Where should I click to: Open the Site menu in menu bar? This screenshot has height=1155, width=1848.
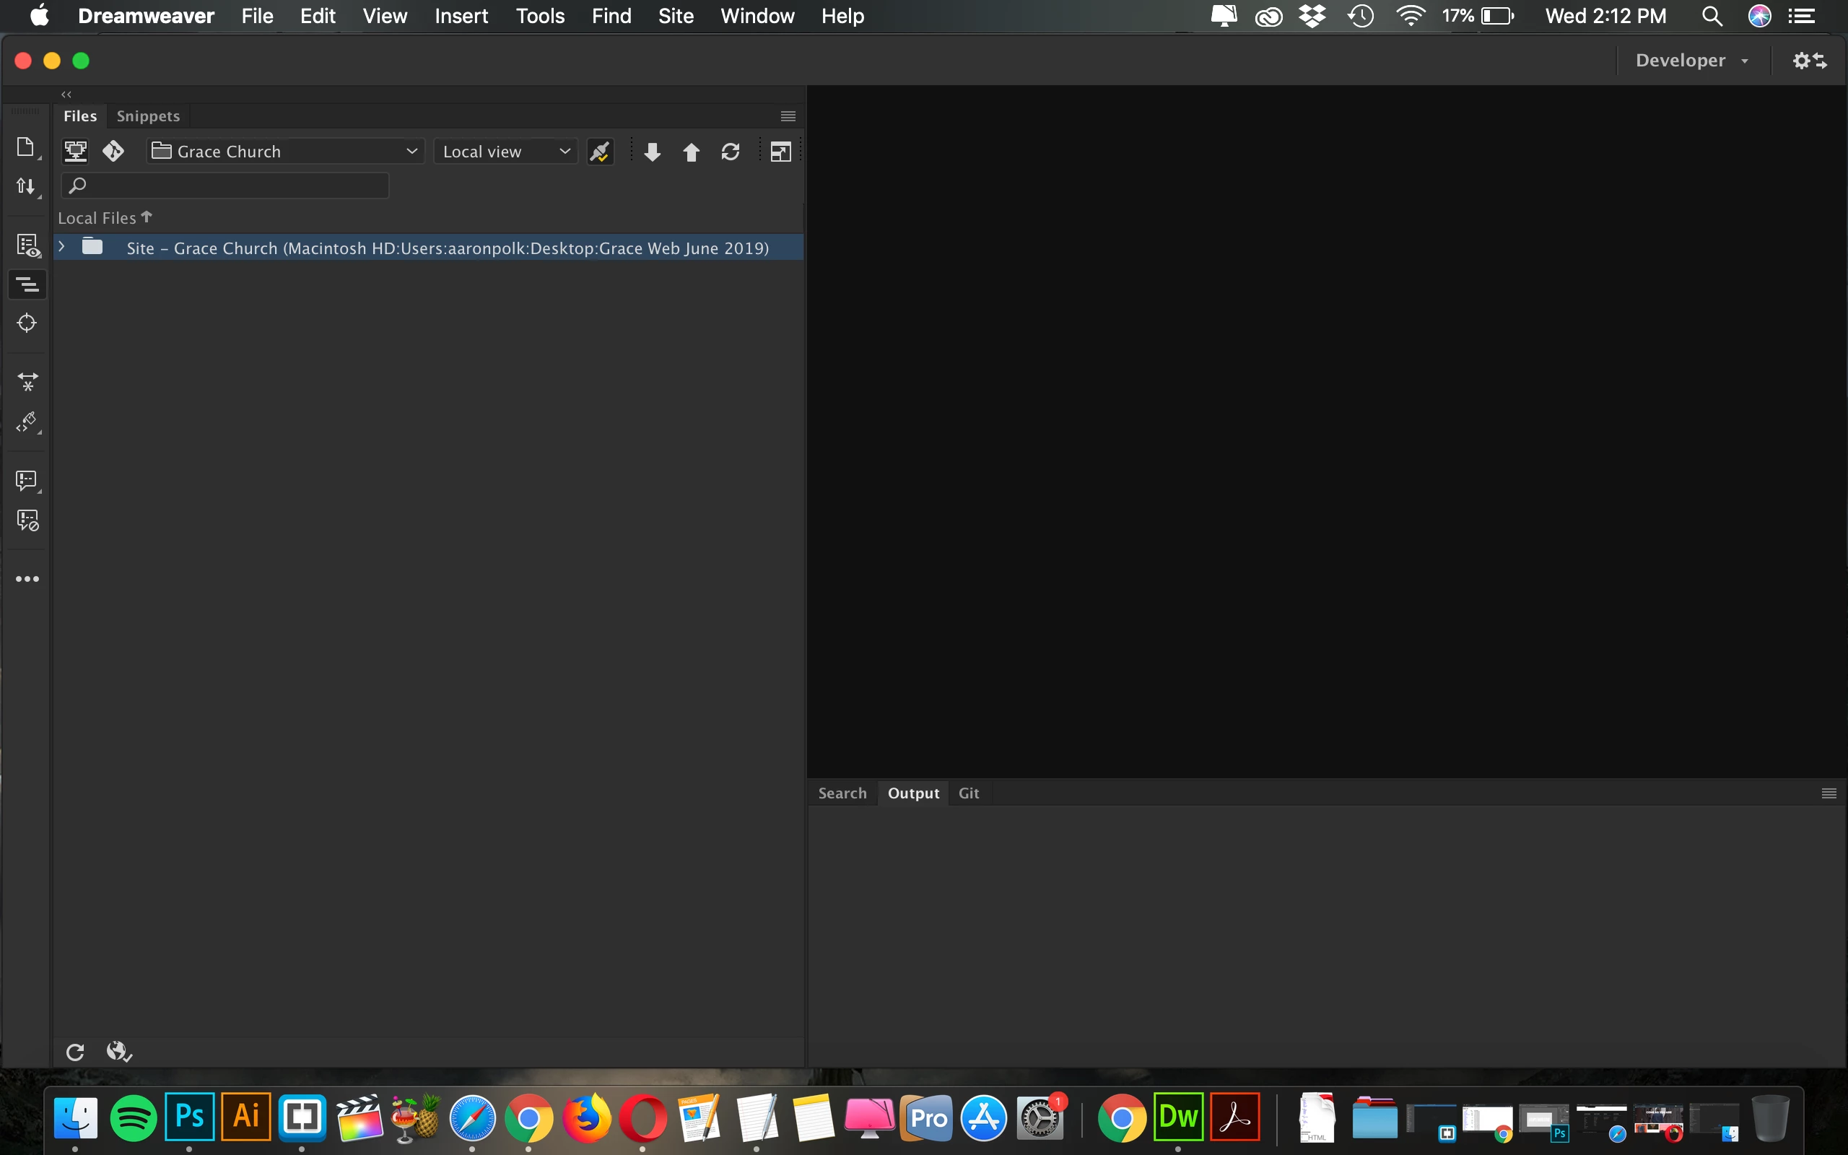tap(675, 16)
